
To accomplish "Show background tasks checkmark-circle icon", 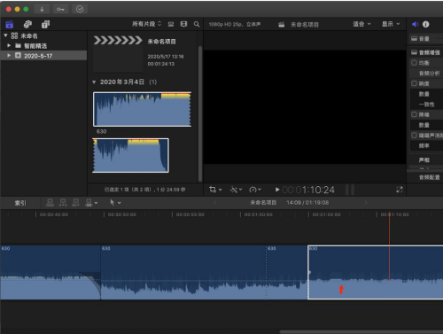I will [x=80, y=9].
